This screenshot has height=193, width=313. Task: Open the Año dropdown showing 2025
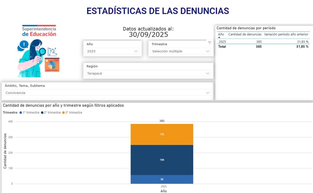coord(112,51)
